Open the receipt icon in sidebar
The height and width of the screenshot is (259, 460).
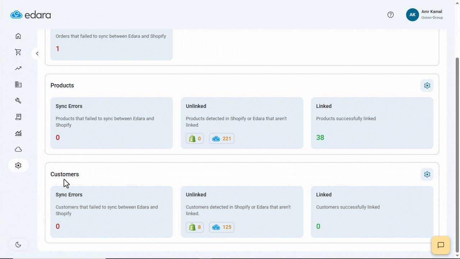pos(18,117)
